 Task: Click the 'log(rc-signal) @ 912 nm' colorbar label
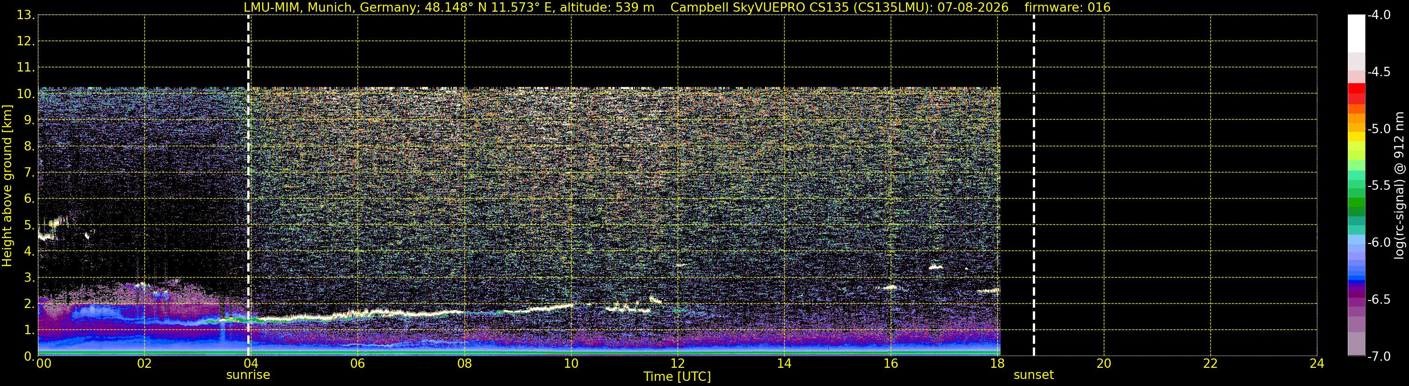[1400, 186]
